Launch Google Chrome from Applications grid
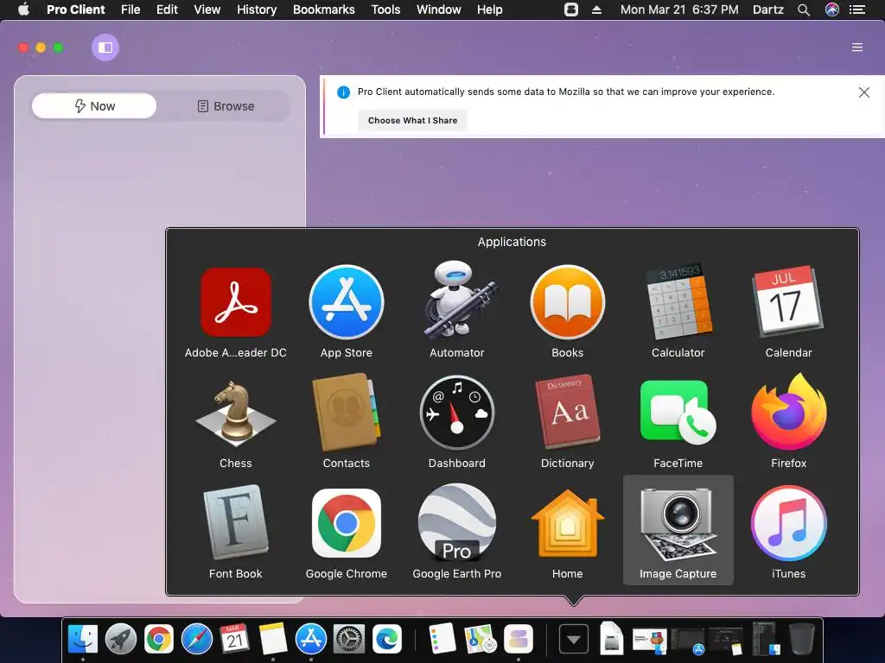This screenshot has width=885, height=663. tap(346, 523)
